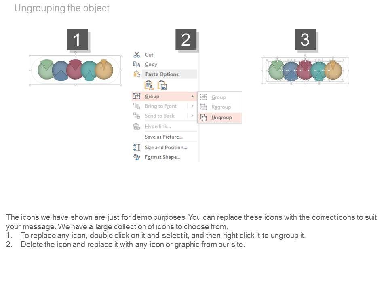The image size is (388, 291).
Task: Click the Format Shape paint icon
Action: click(x=137, y=157)
